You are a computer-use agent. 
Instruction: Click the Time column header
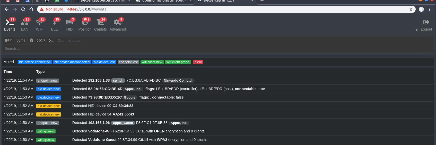(8, 72)
